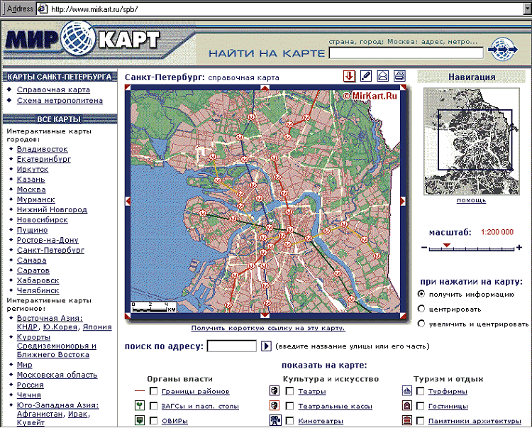Open the address bar dropdown arrow
Viewport: 532px width, 428px height.
point(528,9)
